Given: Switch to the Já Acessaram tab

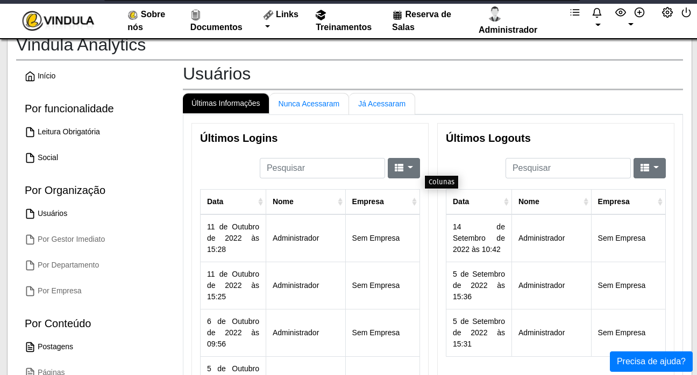Looking at the screenshot, I should point(381,104).
